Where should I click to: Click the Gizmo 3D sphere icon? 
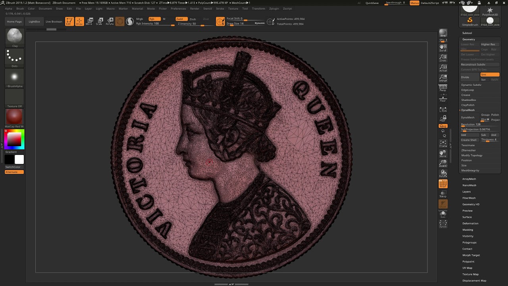click(120, 21)
